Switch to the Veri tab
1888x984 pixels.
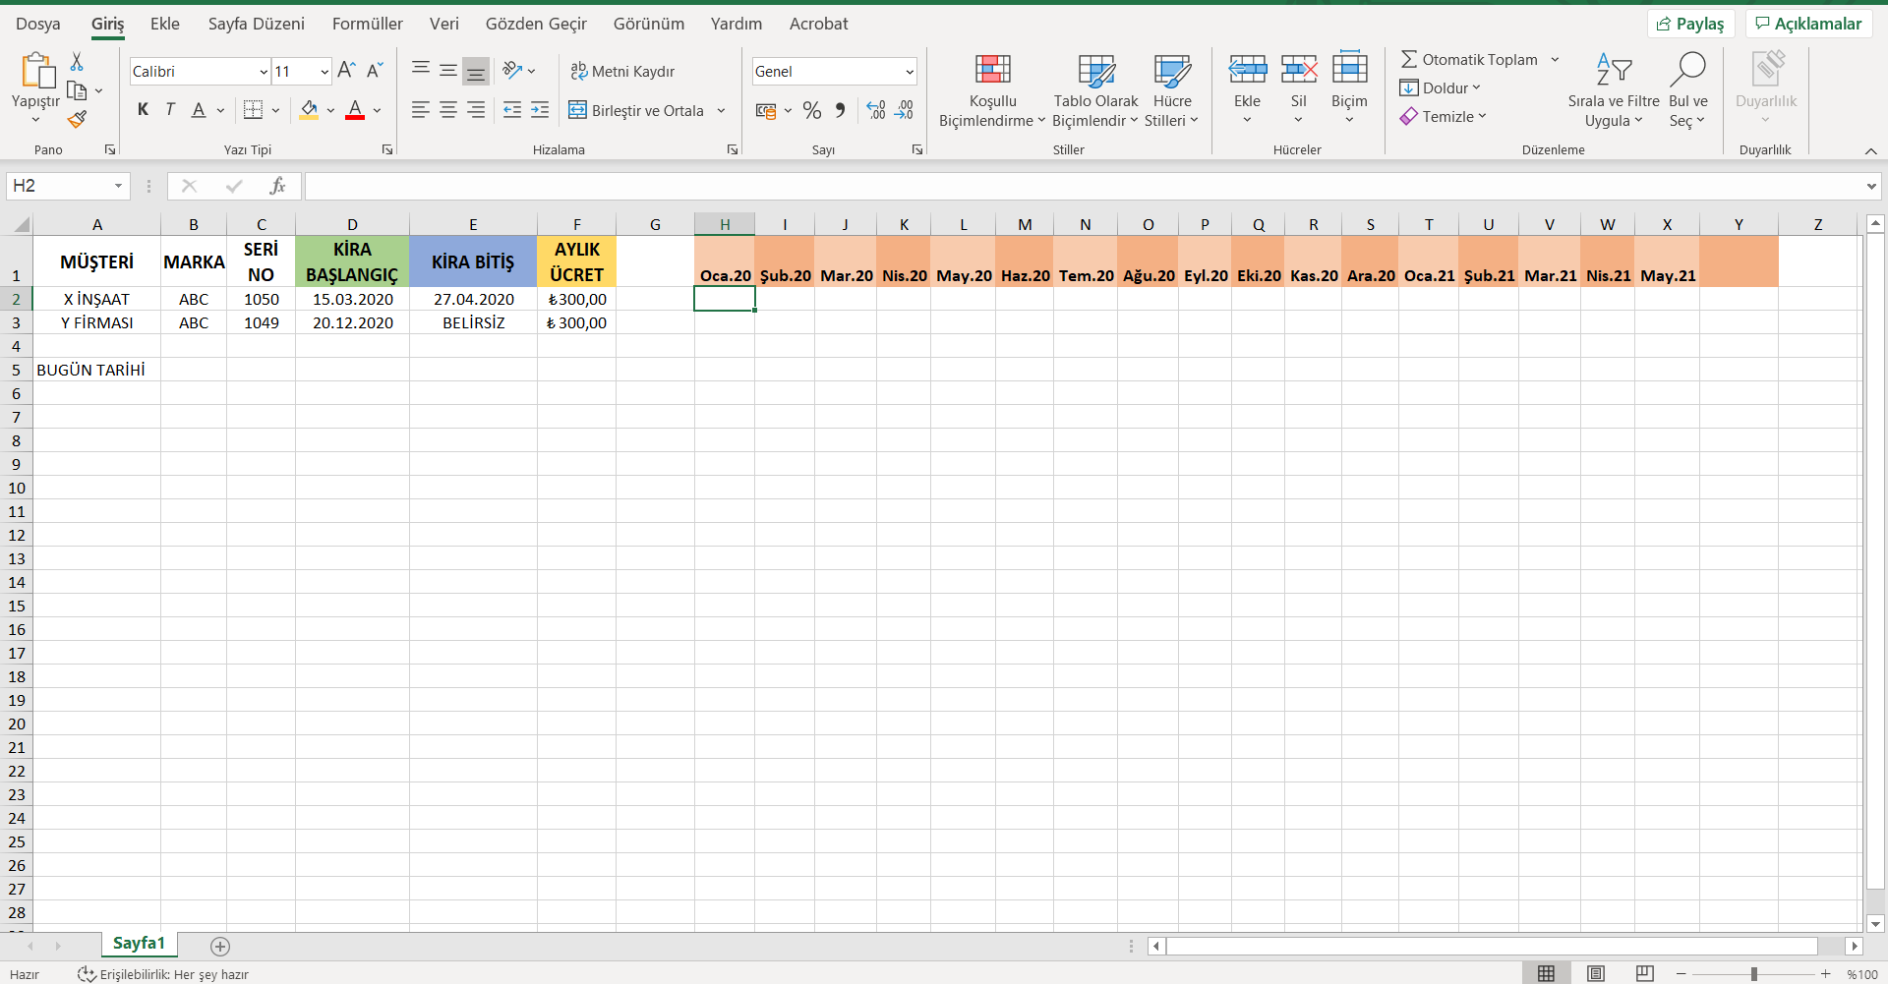[444, 24]
